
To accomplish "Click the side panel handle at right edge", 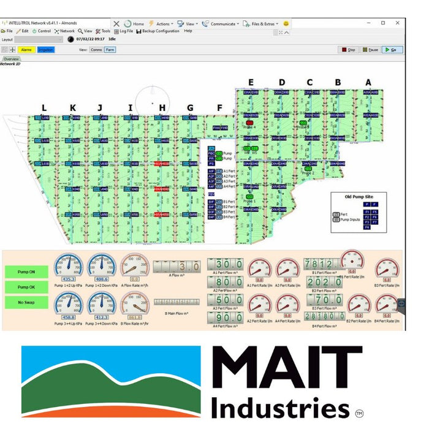I will 401,306.
